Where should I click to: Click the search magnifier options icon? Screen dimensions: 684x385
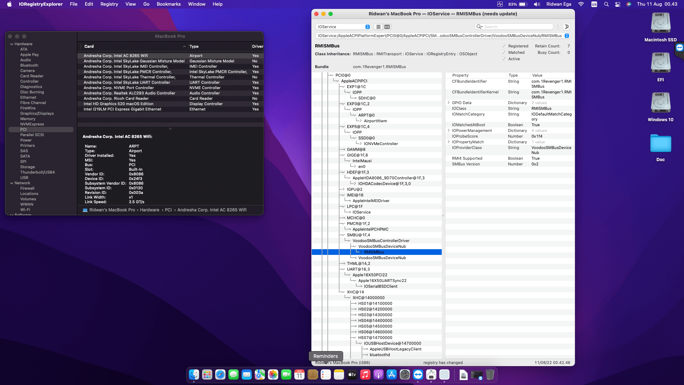click(x=480, y=27)
